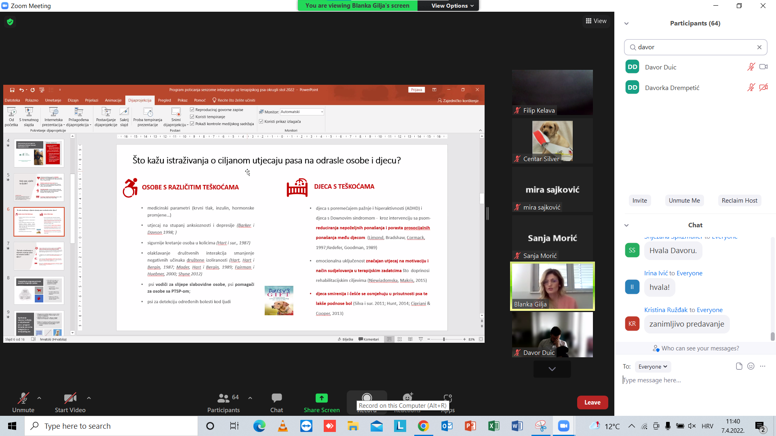Click the Participants icon in toolbar
The width and height of the screenshot is (776, 436).
coord(223,398)
